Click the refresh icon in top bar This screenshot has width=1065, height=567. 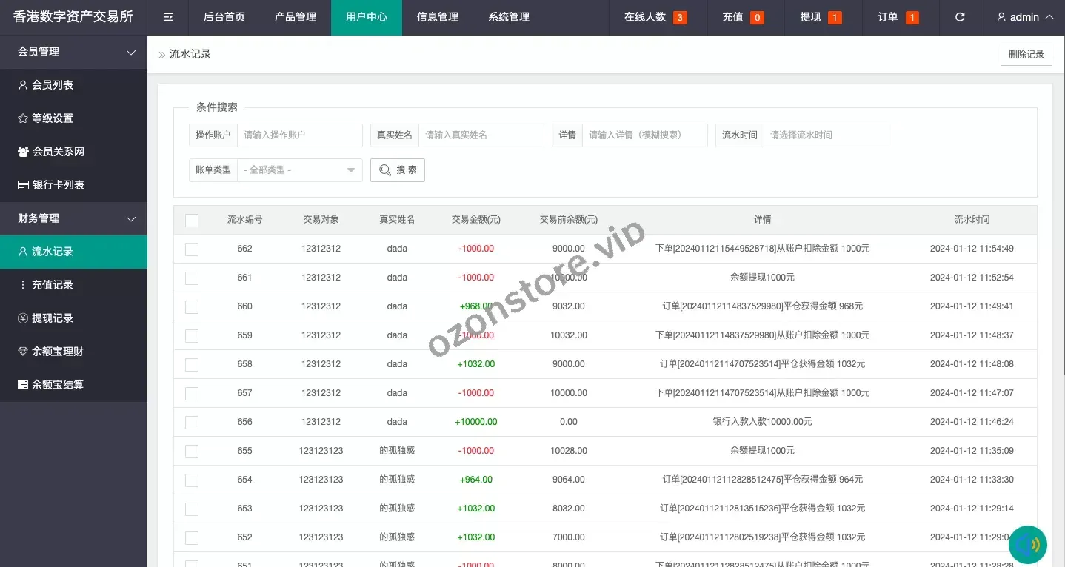pos(960,17)
